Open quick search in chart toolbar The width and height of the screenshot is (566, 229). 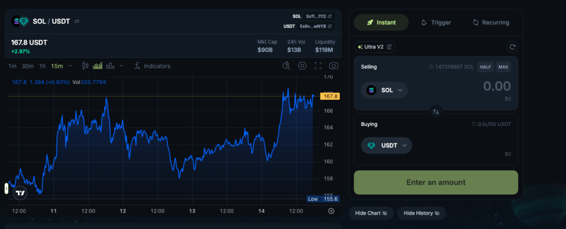[286, 66]
